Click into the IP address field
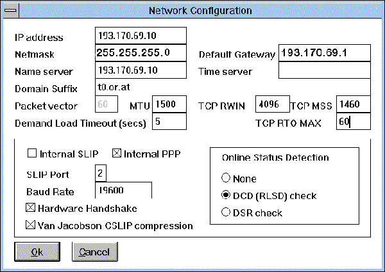 click(x=140, y=36)
